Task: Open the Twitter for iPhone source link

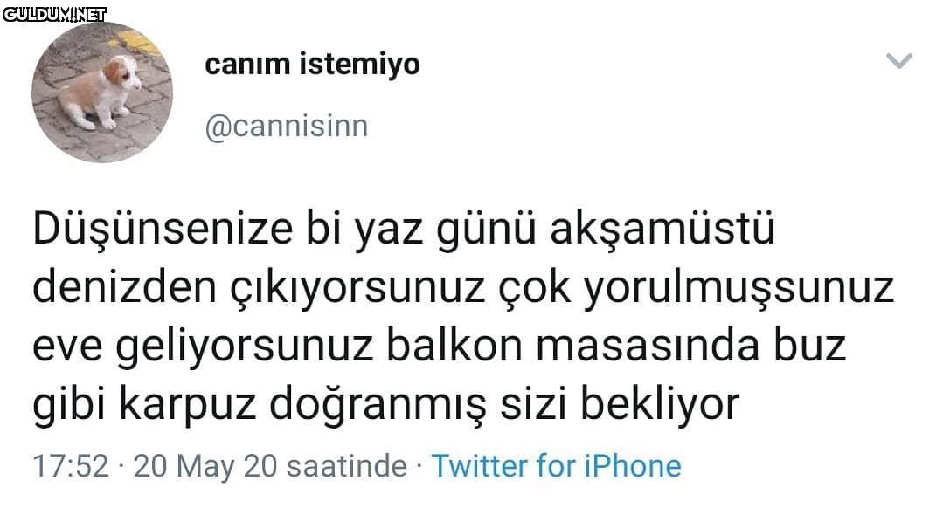Action: 557,466
